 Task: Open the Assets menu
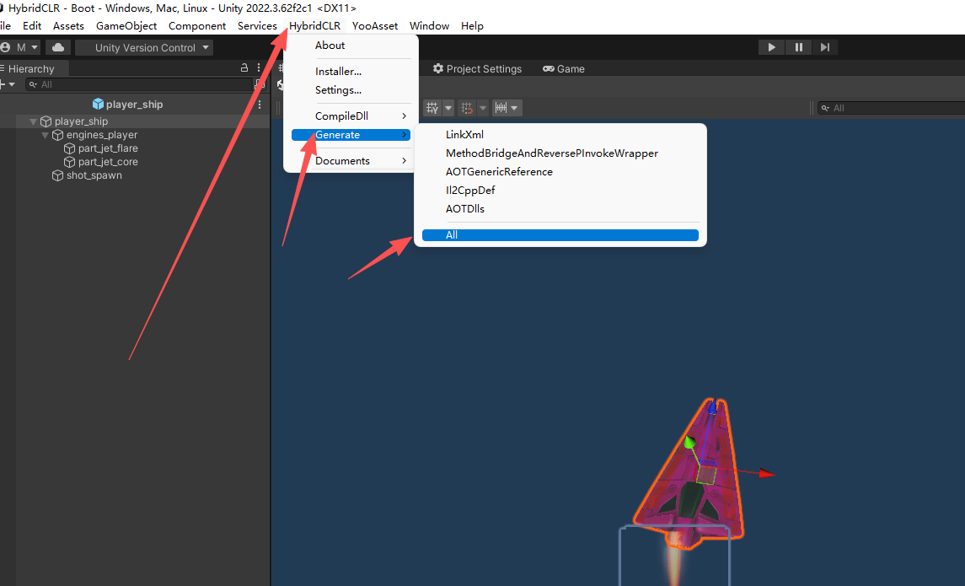click(x=68, y=26)
